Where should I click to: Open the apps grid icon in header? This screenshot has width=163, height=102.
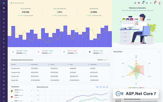[x=135, y=3]
